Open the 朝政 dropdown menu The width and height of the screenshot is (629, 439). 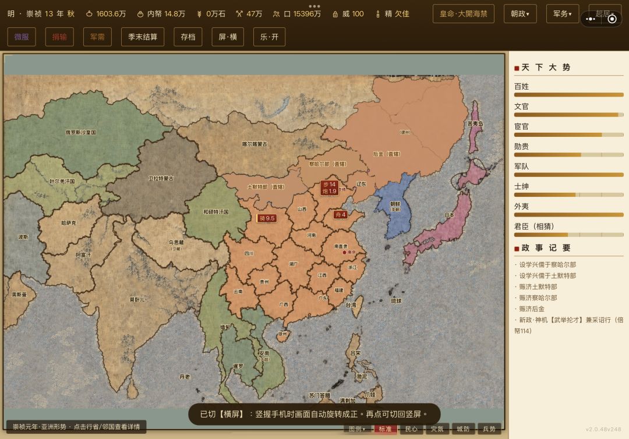pos(520,13)
